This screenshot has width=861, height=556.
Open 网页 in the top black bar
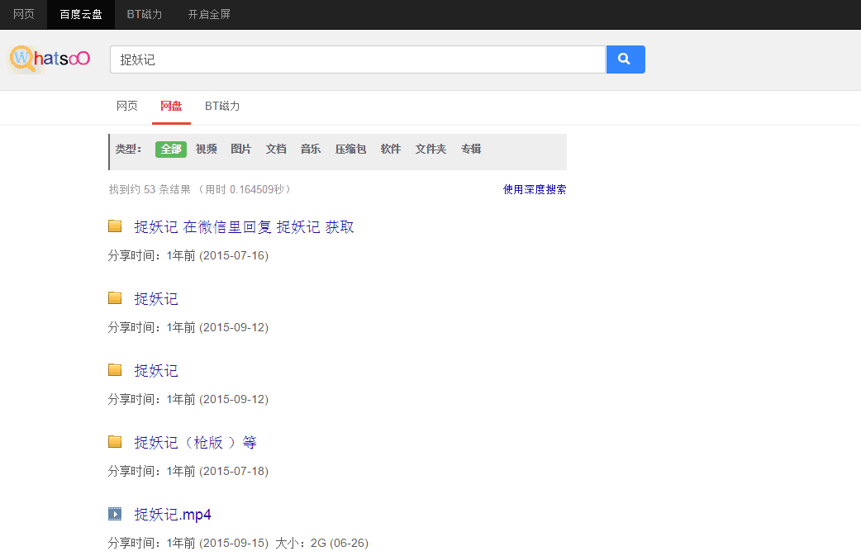click(x=24, y=14)
